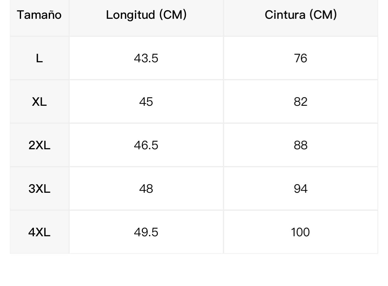388x286 pixels.
Task: Select the waist value 76
Action: (x=300, y=58)
